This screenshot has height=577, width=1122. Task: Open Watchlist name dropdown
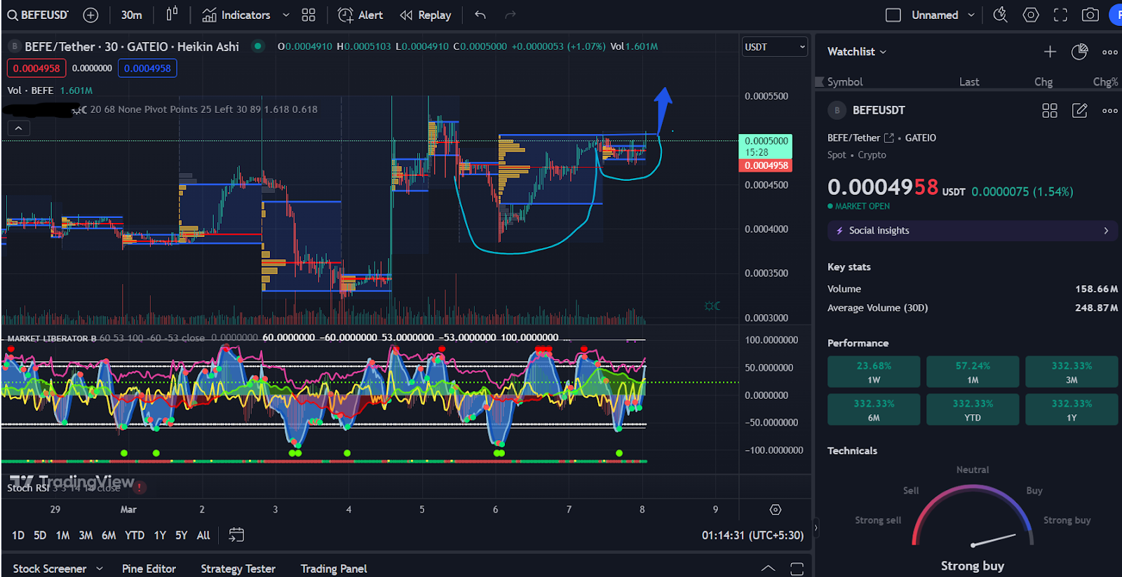coord(857,51)
